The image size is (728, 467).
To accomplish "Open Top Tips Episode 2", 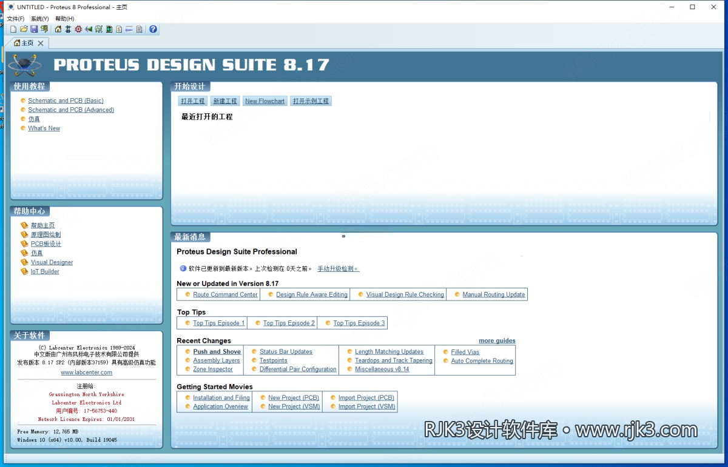I will 289,323.
